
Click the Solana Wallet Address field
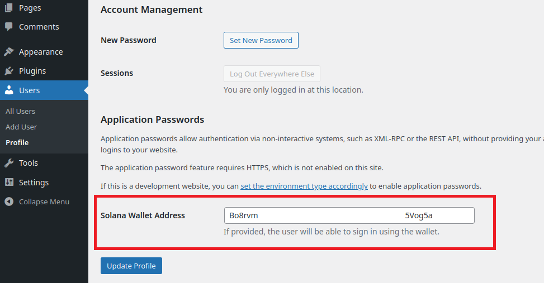pyautogui.click(x=349, y=215)
